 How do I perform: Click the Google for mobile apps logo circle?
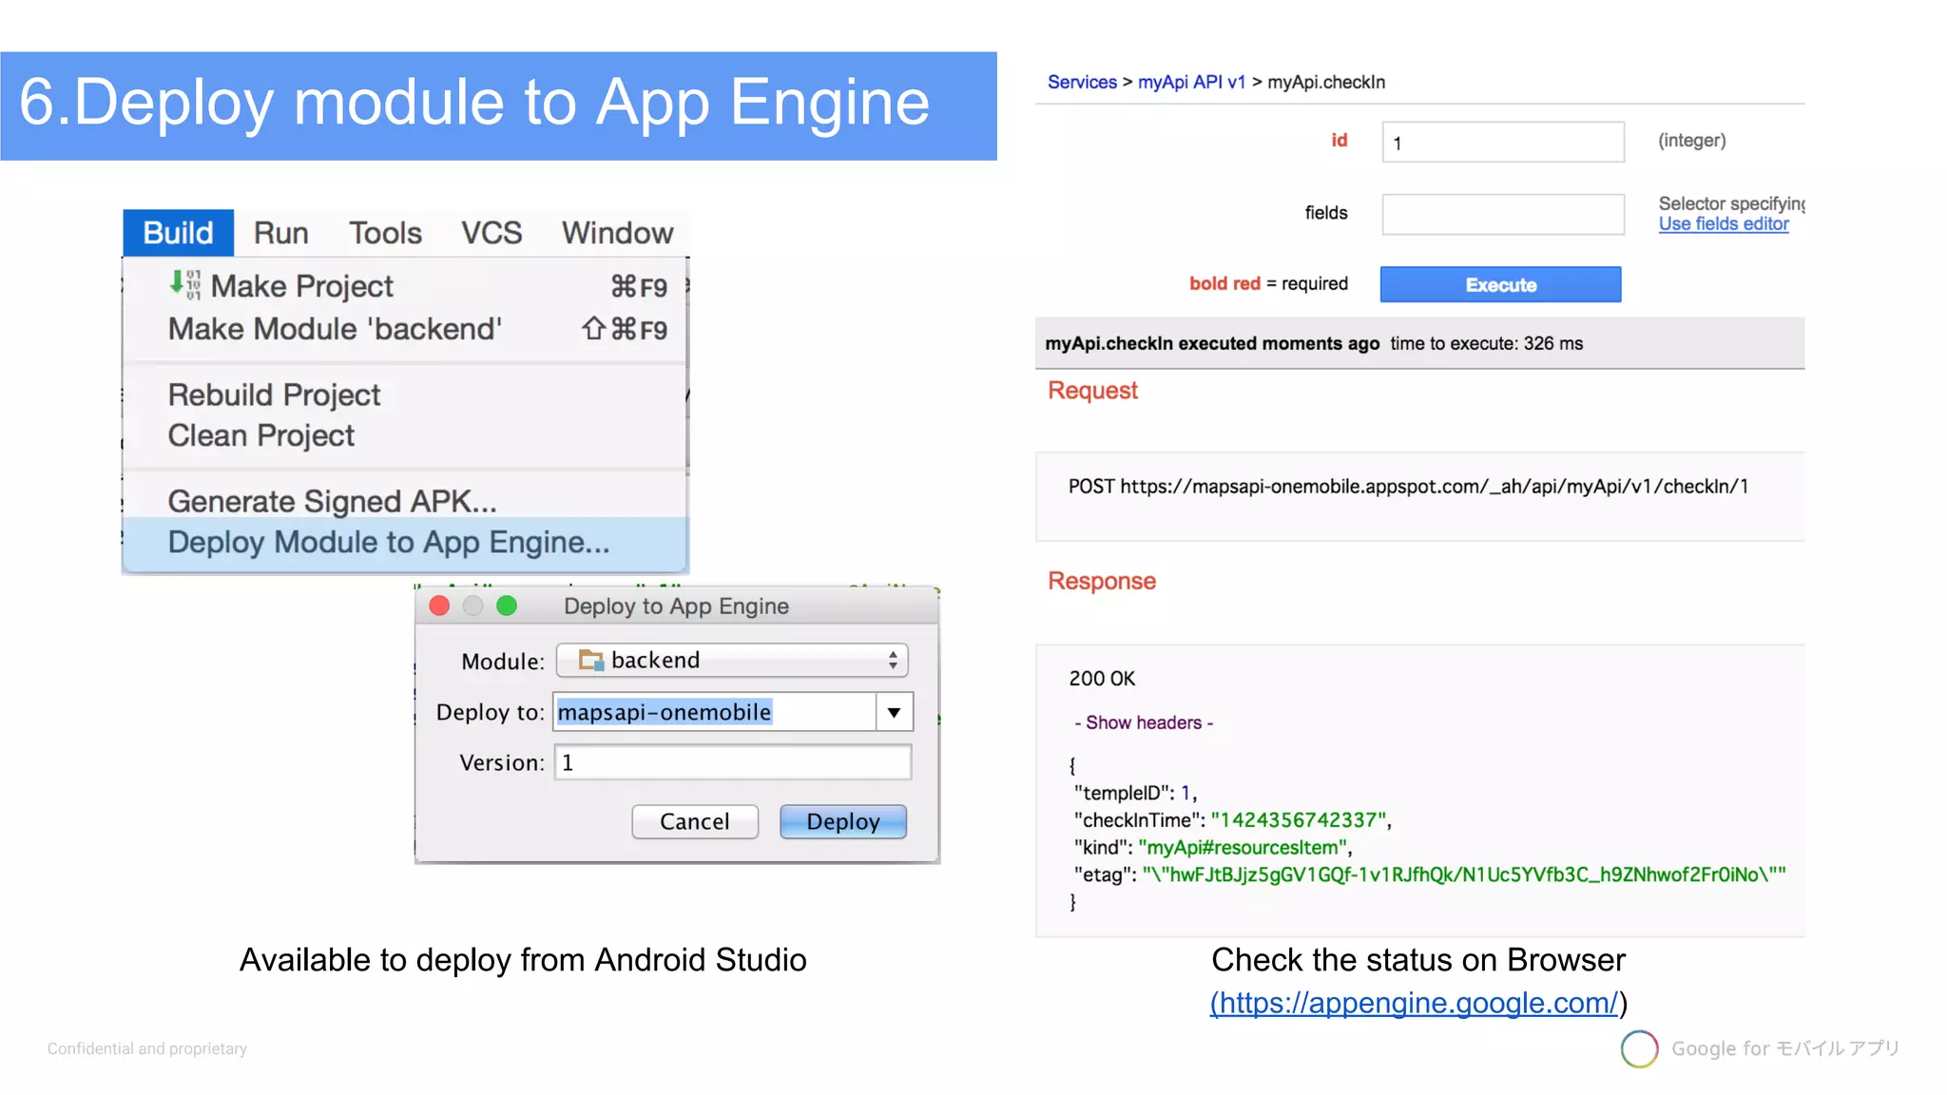click(1639, 1048)
